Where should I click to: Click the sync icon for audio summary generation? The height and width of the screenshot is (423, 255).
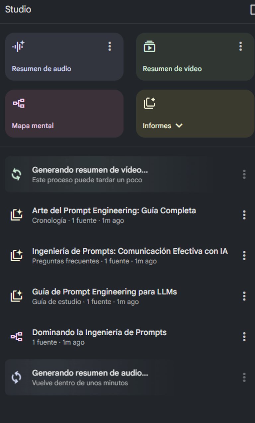(x=16, y=377)
